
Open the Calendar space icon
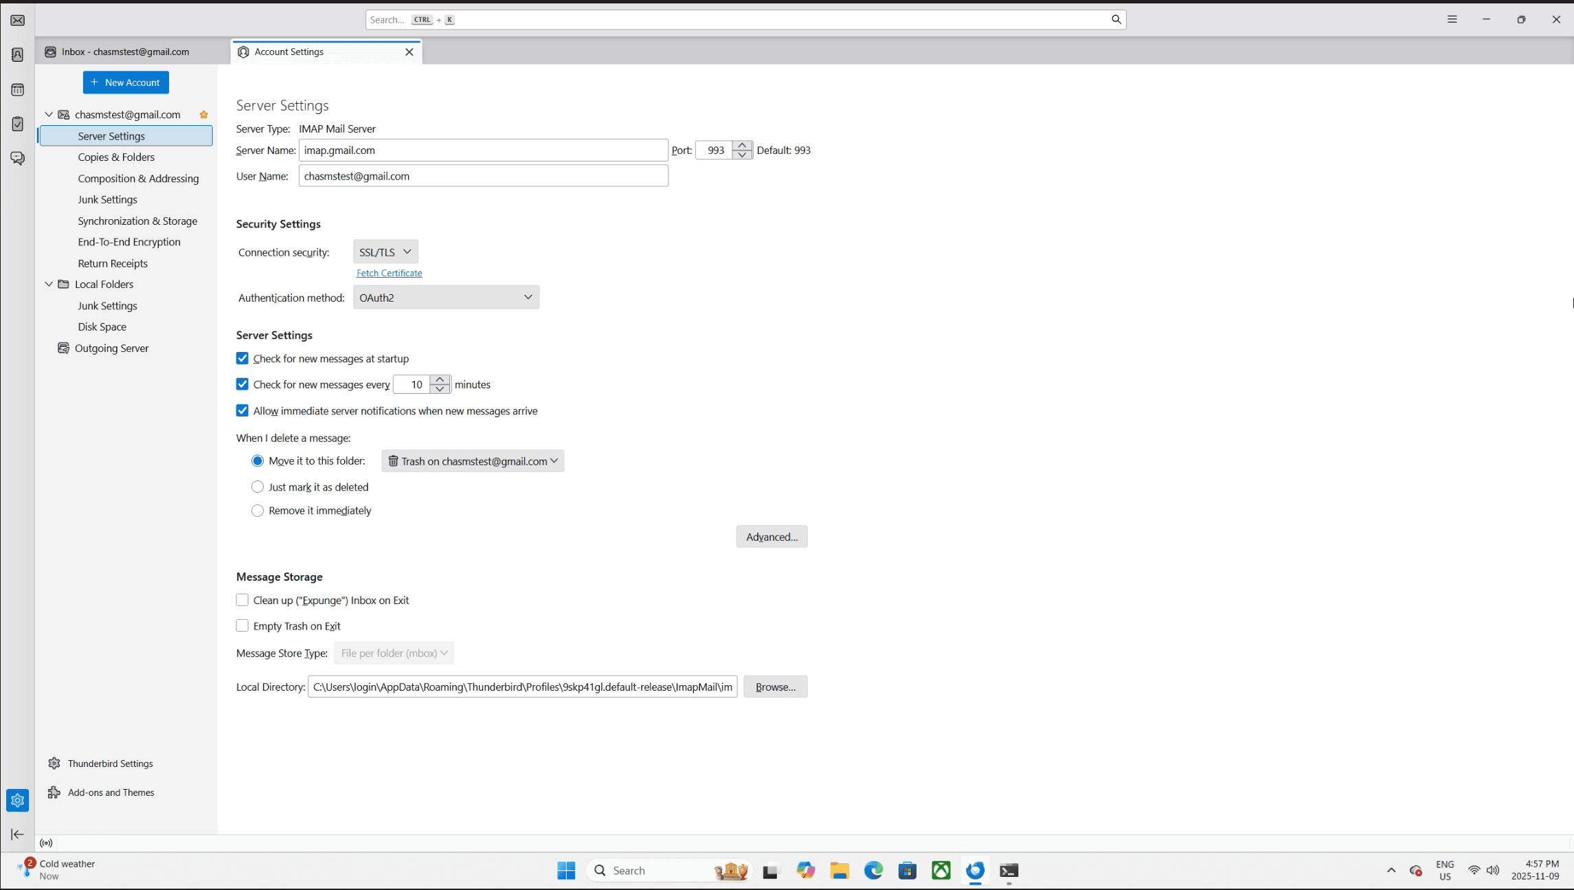coord(17,90)
